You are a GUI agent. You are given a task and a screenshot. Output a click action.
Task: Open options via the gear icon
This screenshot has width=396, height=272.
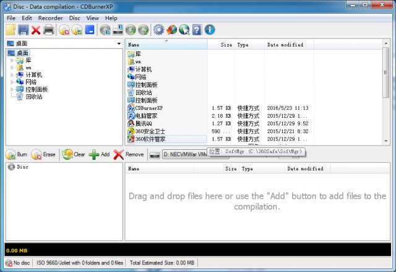[x=159, y=30]
